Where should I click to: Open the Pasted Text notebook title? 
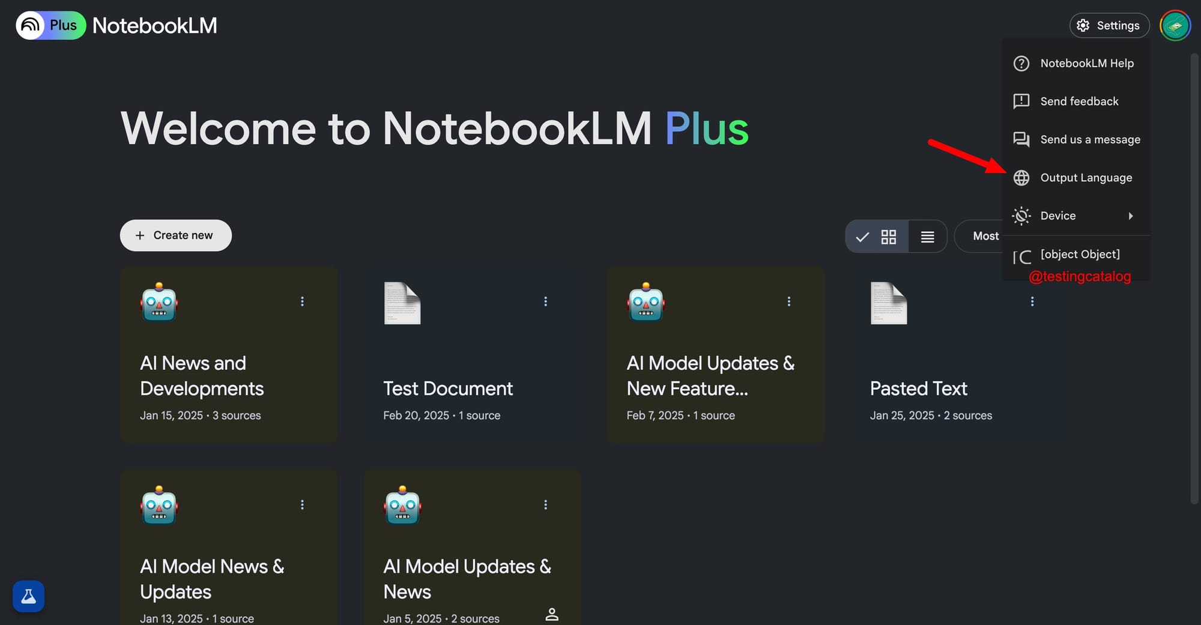919,388
